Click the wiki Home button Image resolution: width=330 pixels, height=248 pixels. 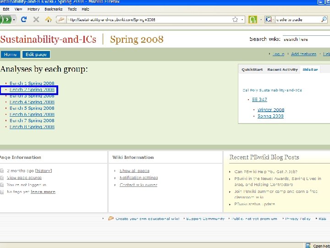[10, 54]
